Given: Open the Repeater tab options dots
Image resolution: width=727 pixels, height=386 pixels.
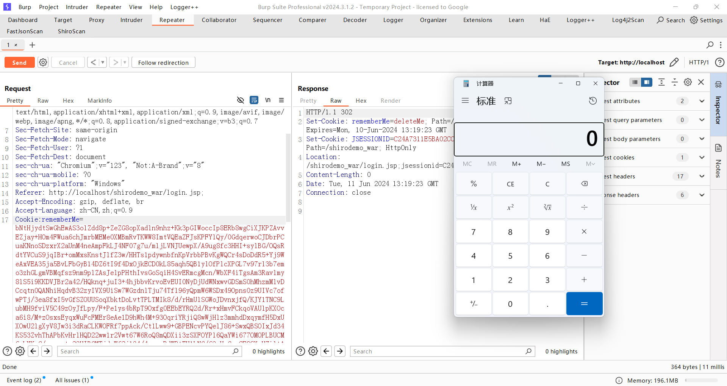Looking at the screenshot, I should [721, 45].
